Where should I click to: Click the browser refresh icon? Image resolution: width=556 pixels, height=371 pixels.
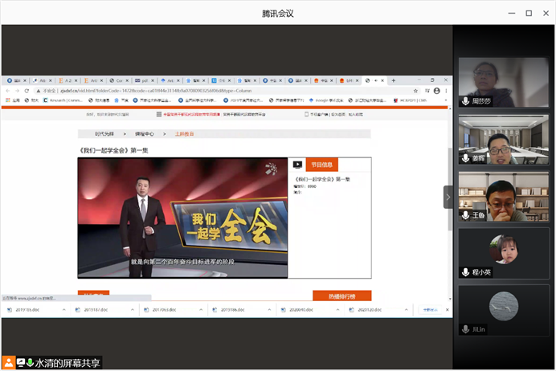pyautogui.click(x=26, y=91)
